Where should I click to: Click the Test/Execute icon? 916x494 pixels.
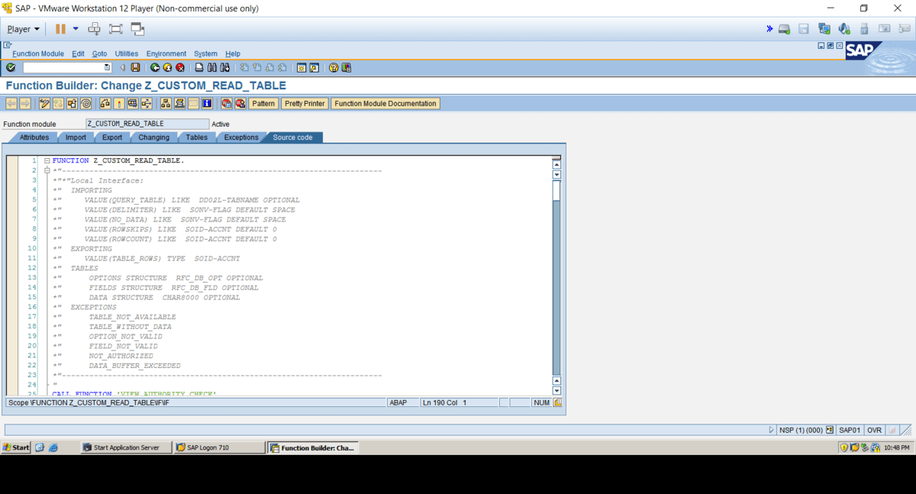pyautogui.click(x=133, y=104)
